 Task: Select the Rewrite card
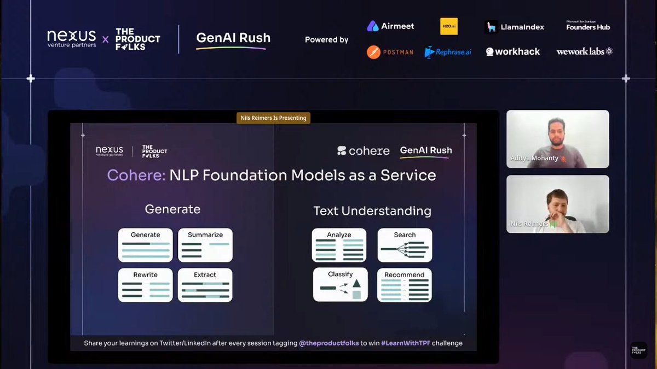coord(145,285)
